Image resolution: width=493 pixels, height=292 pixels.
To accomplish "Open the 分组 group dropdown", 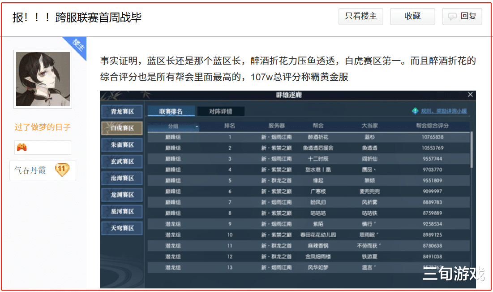I will tap(173, 126).
